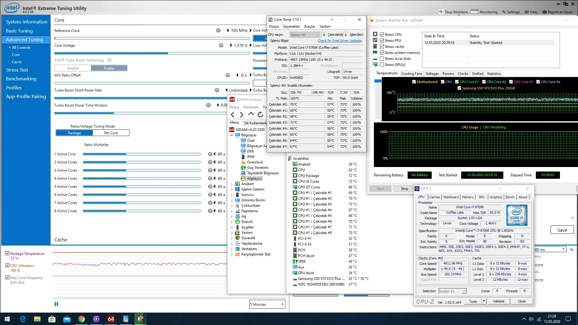Pause the XTU monitoring graph
This screenshot has width=578, height=325.
click(56, 304)
